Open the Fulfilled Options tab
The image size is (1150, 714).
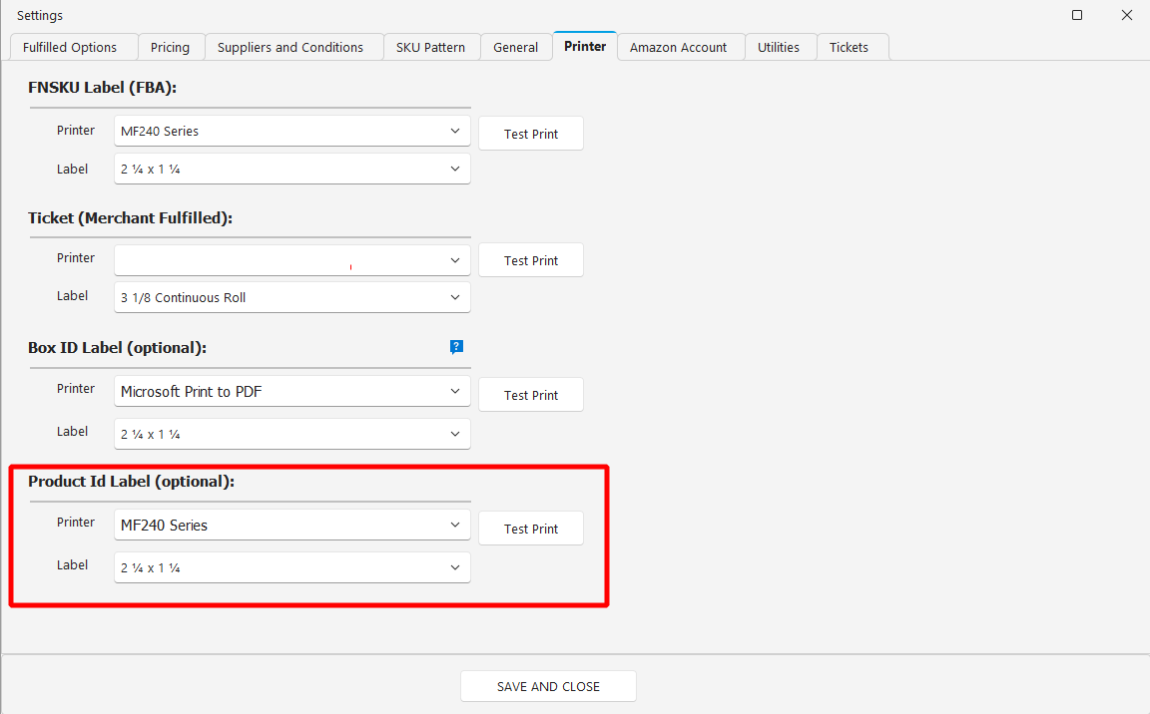click(74, 47)
